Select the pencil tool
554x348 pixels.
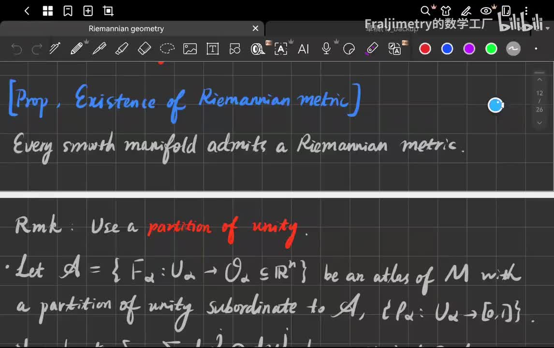[77, 48]
